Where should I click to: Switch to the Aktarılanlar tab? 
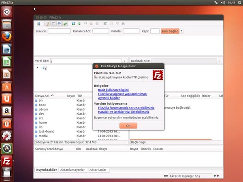(98, 170)
